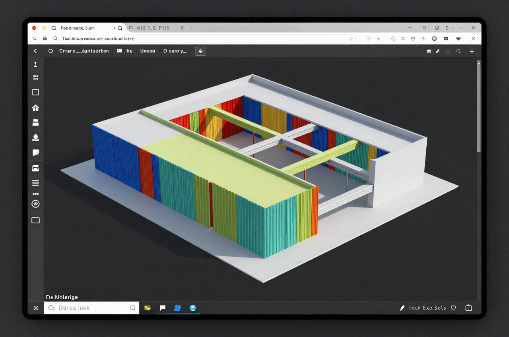Open the Uwoad menu item
Image resolution: width=509 pixels, height=337 pixels.
[148, 51]
